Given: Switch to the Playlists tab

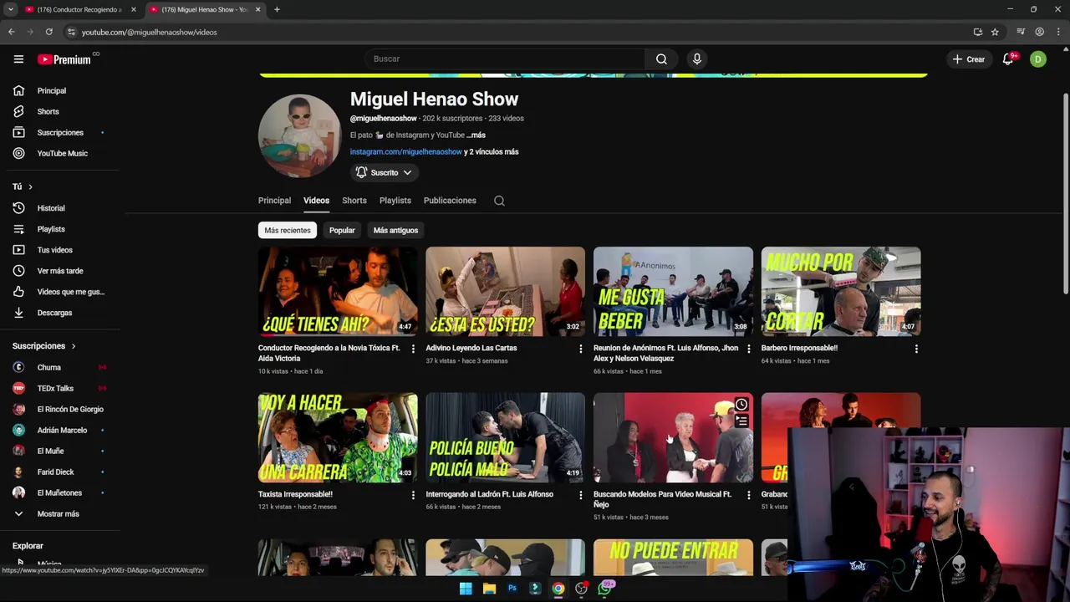Looking at the screenshot, I should click(x=395, y=201).
